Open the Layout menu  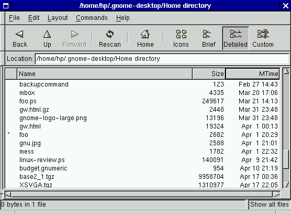pyautogui.click(x=58, y=18)
